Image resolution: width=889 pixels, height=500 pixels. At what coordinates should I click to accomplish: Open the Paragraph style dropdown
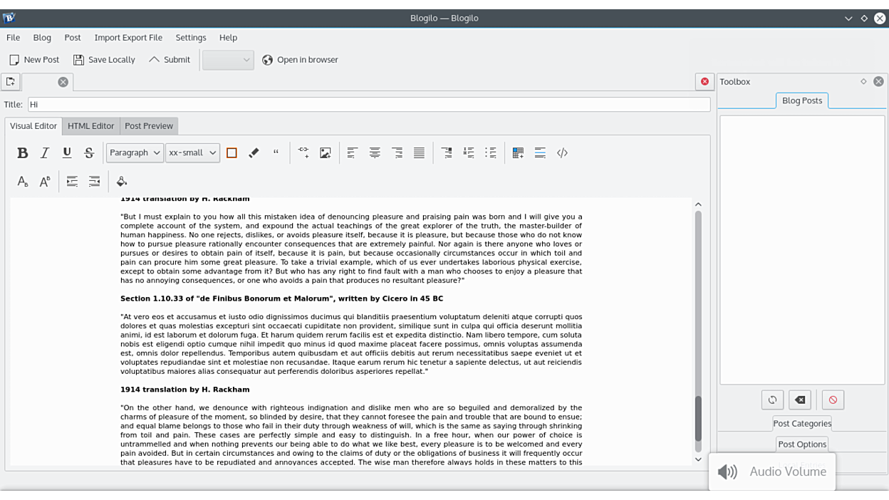coord(135,152)
